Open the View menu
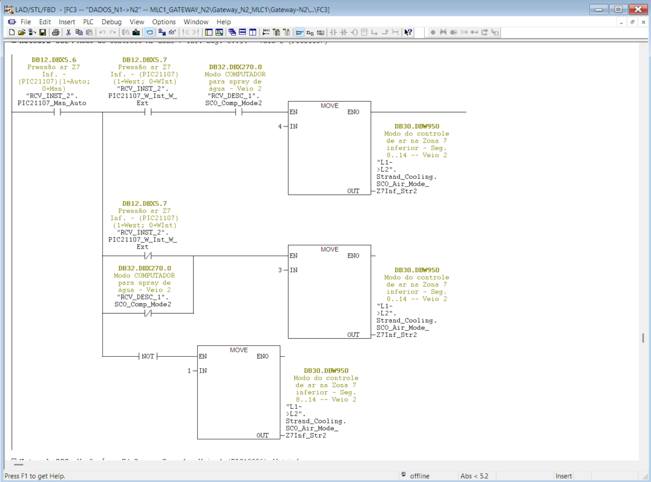 tap(137, 22)
